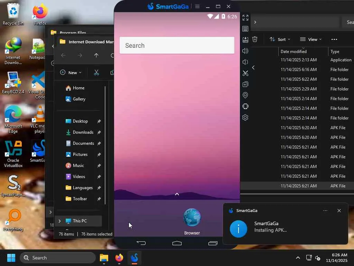
Task: Click the multi-instance add icon in SmartGaGa
Action: [245, 84]
